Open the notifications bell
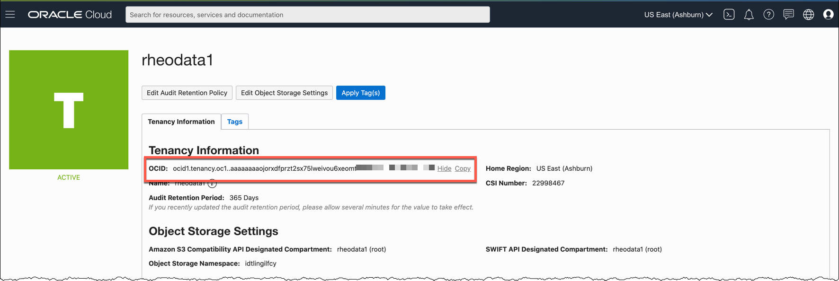This screenshot has width=839, height=281. 749,15
